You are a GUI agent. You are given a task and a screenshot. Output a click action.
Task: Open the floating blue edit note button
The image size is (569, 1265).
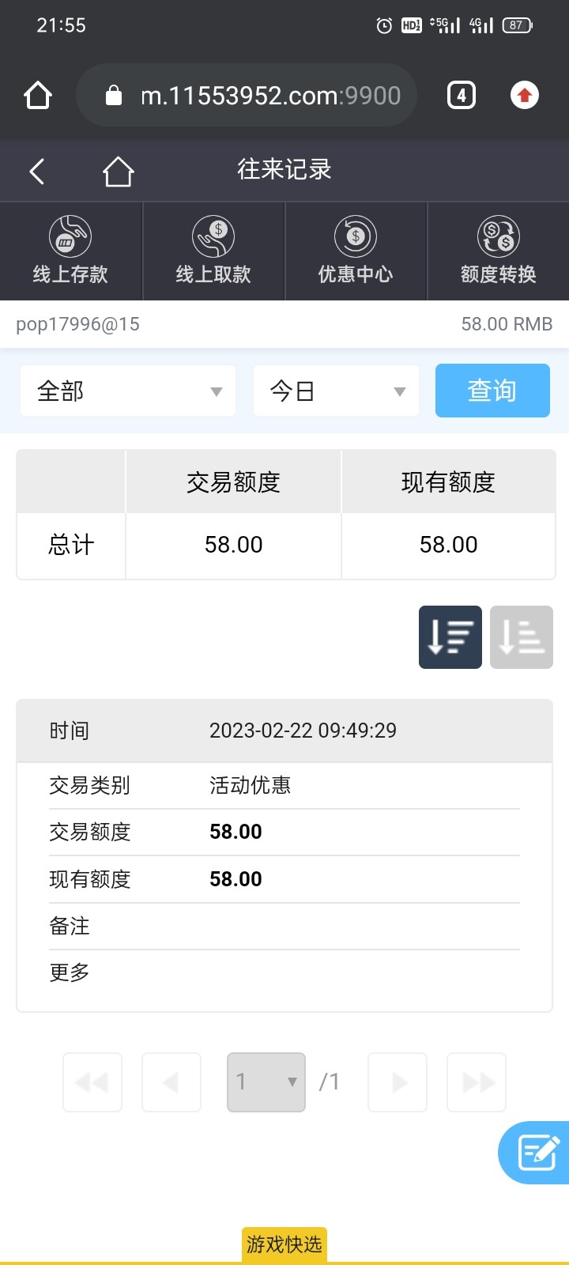tap(537, 1152)
